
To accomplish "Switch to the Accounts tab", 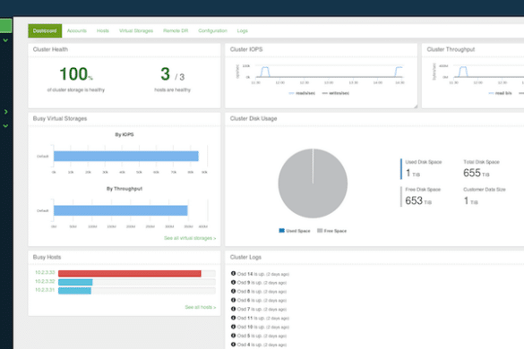I will click(x=76, y=30).
